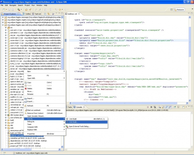Collapse org.eclipse.higgins.rpps.web project node

3,25
